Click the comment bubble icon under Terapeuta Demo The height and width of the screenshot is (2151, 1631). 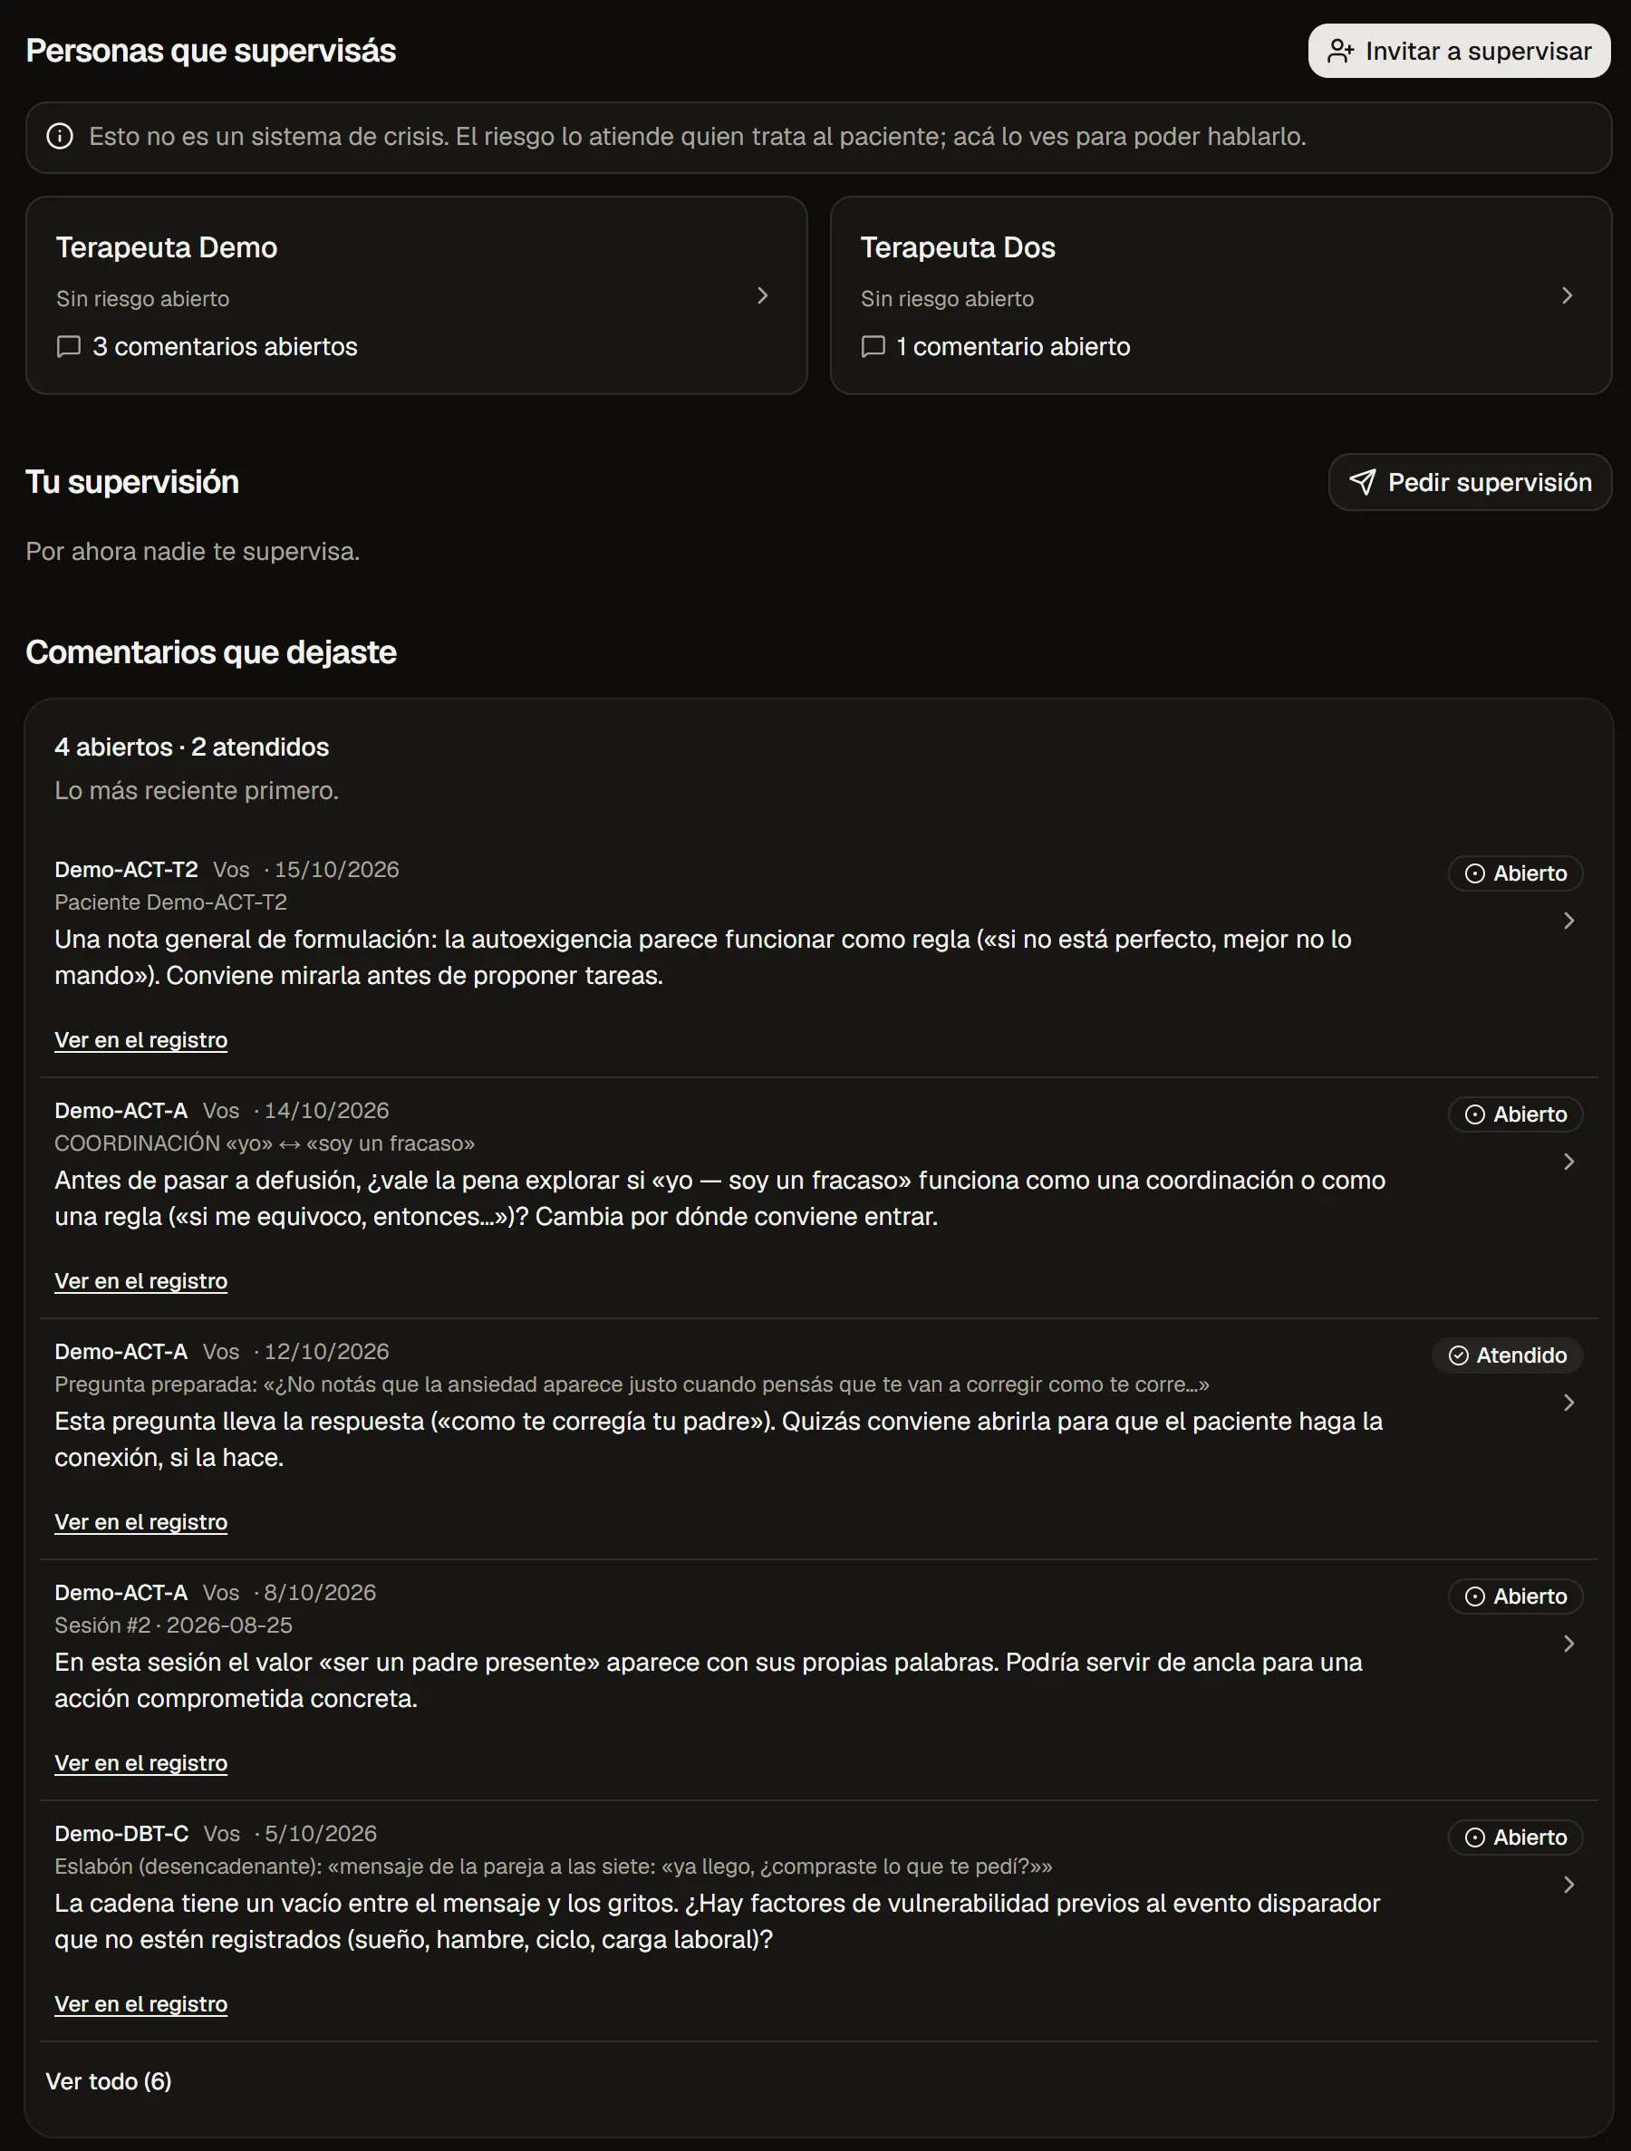click(68, 347)
